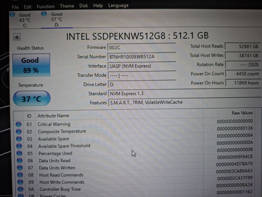Open the Disk menu

pos(84,6)
